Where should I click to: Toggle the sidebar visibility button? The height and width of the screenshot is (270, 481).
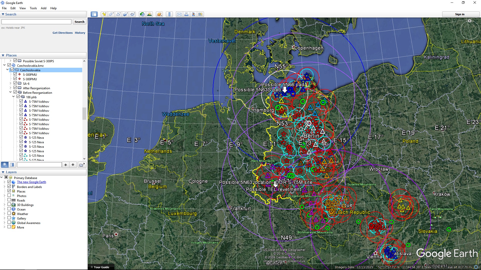[94, 14]
